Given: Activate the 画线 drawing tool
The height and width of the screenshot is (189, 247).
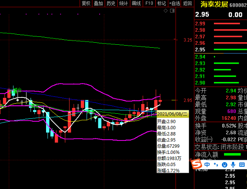Looking at the screenshot, I should [136, 3].
